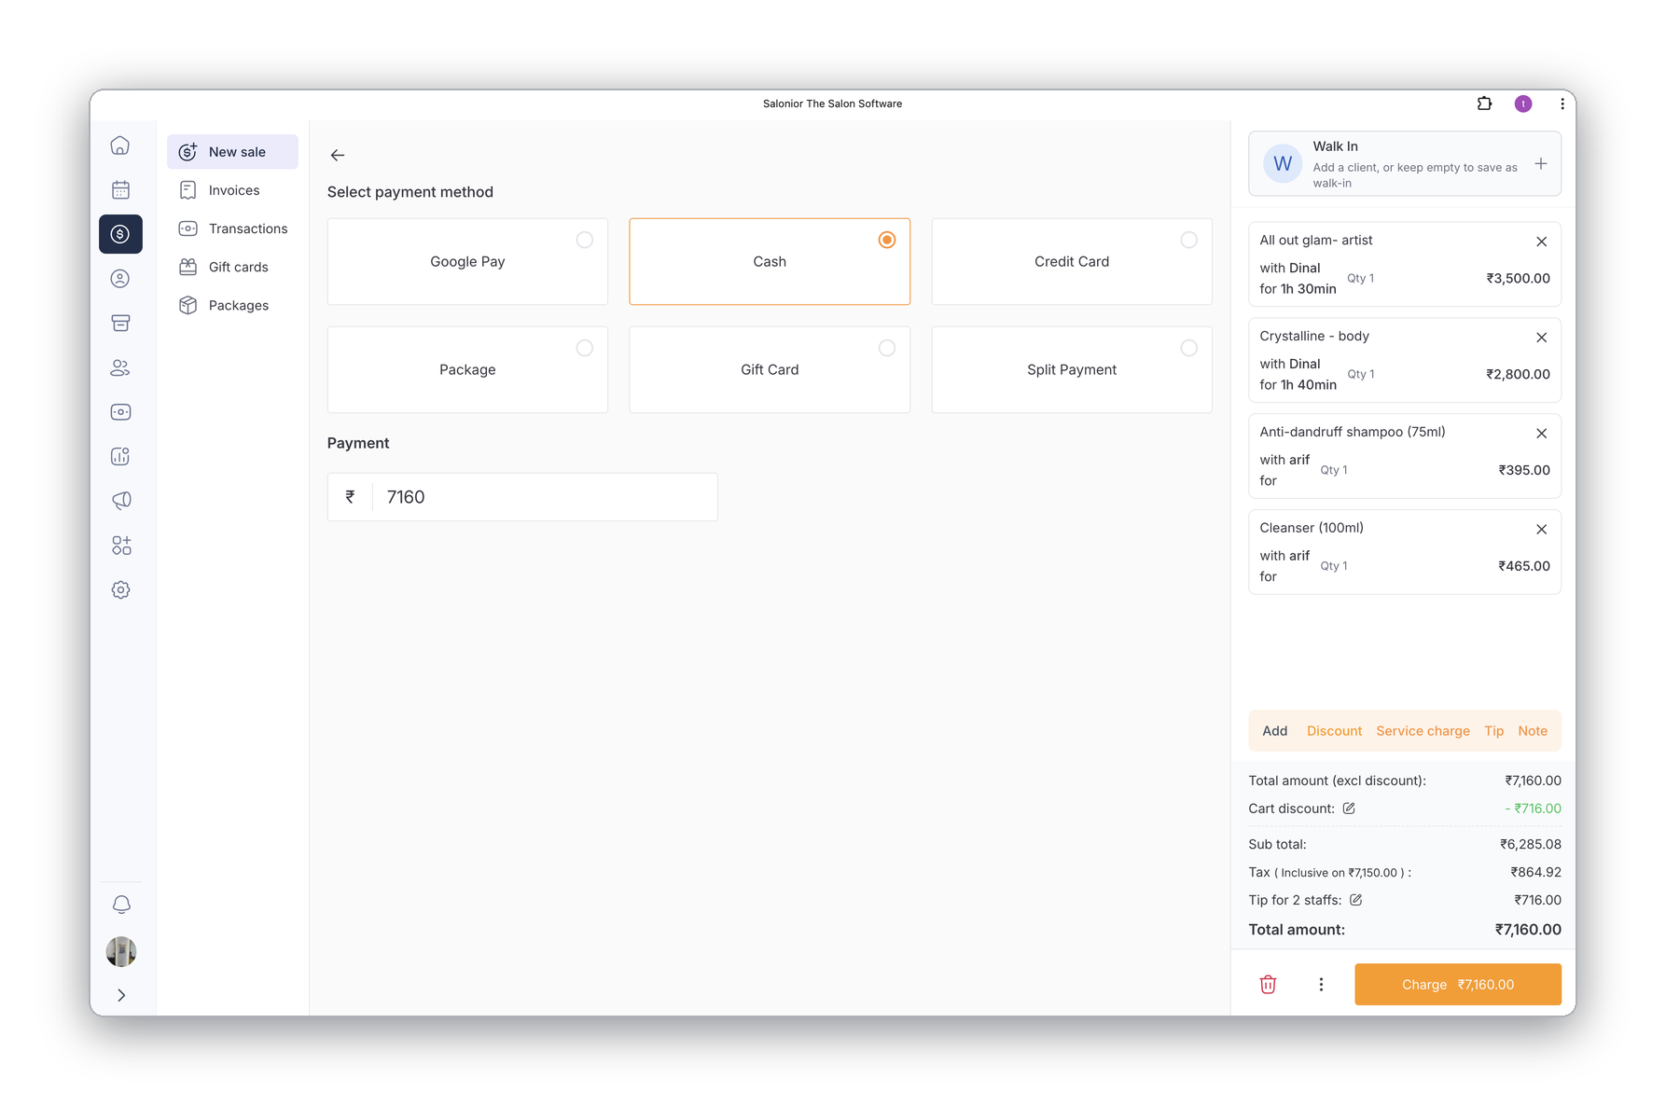Delete the sale with the red trash icon
The width and height of the screenshot is (1666, 1106).
pyautogui.click(x=1268, y=985)
